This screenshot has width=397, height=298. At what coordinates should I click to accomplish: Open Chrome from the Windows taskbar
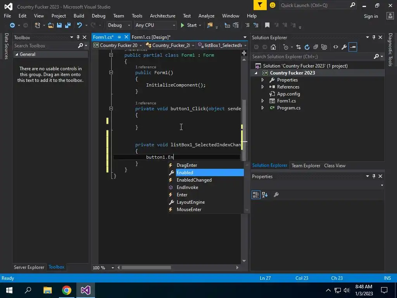pyautogui.click(x=67, y=290)
